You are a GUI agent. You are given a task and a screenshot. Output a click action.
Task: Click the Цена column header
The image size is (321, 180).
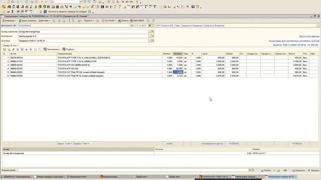pyautogui.click(x=213, y=53)
